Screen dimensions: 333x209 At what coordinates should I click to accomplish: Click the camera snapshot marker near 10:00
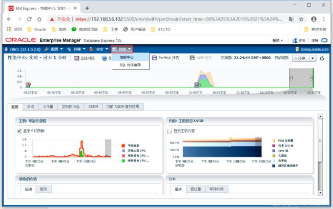click(x=197, y=85)
